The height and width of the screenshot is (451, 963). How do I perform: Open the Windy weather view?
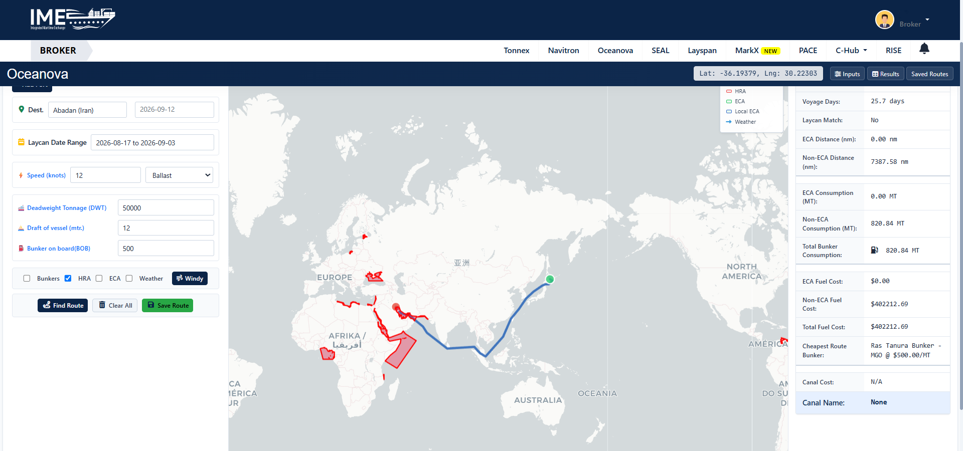[190, 279]
